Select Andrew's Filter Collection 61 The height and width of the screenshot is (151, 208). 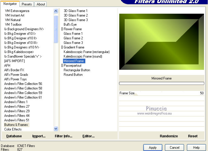(x=23, y=97)
